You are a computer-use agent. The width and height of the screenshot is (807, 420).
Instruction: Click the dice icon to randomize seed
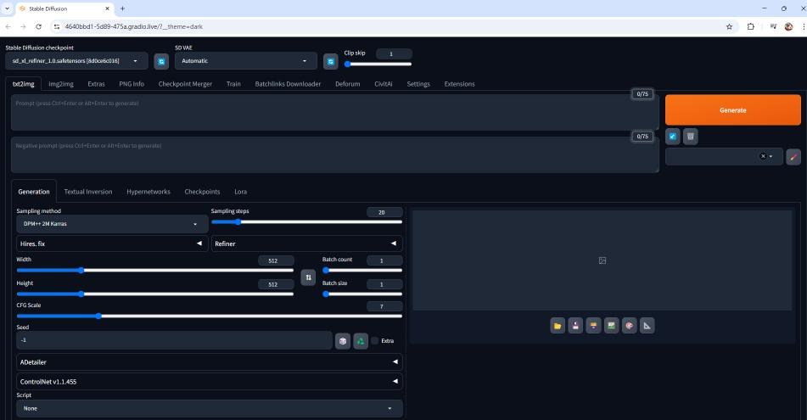coord(343,340)
